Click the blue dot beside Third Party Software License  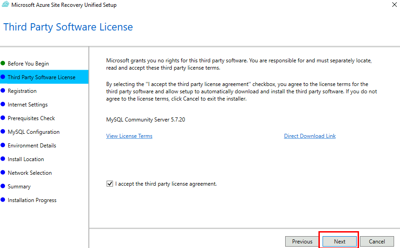[3, 77]
